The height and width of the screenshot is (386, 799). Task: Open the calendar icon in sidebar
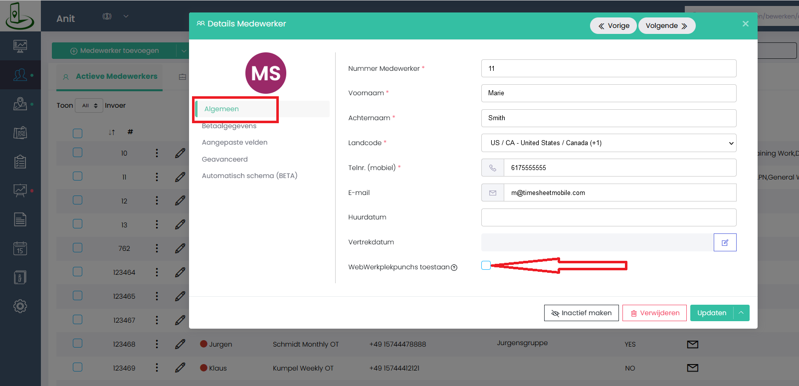click(x=20, y=248)
